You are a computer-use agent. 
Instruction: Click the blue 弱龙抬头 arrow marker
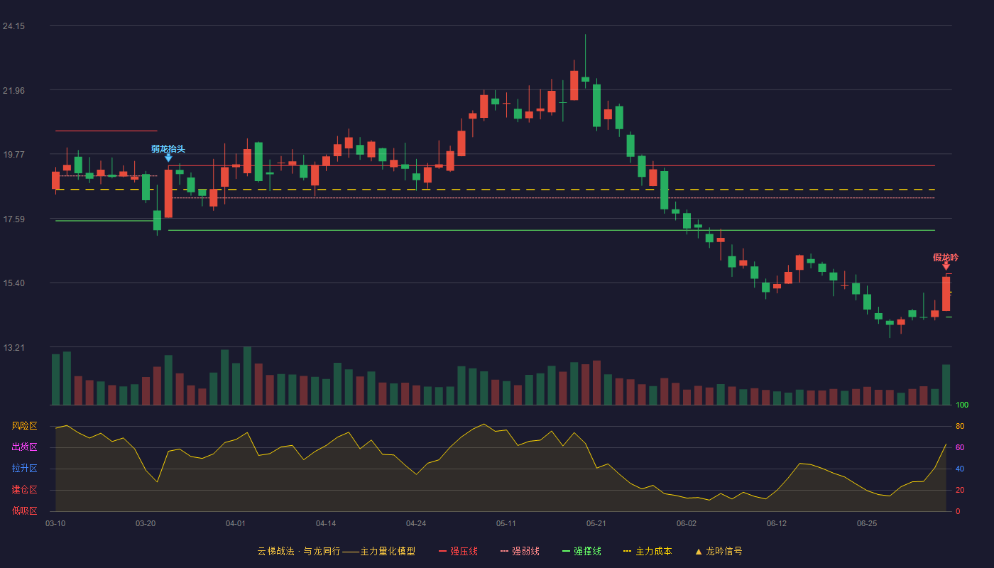pos(168,158)
